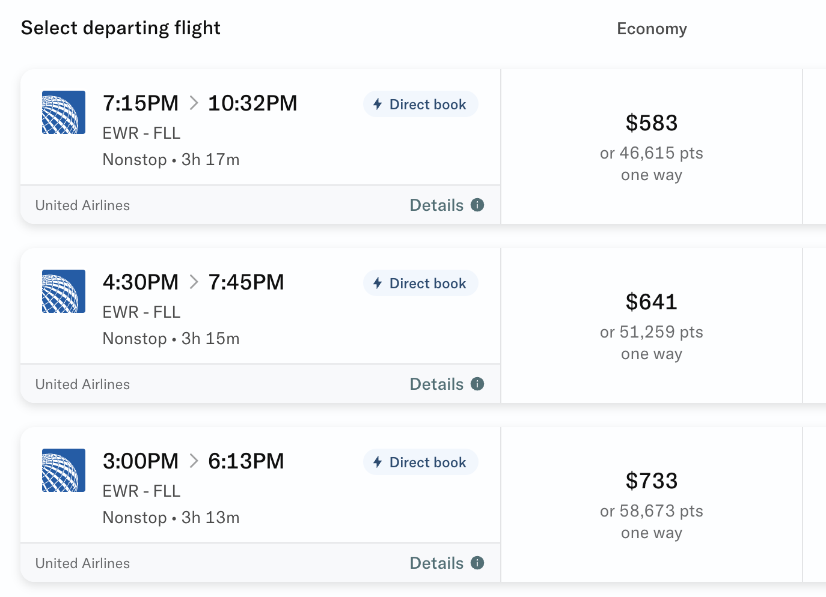Click United logo on 3:00PM flight
The height and width of the screenshot is (597, 826).
(x=64, y=470)
